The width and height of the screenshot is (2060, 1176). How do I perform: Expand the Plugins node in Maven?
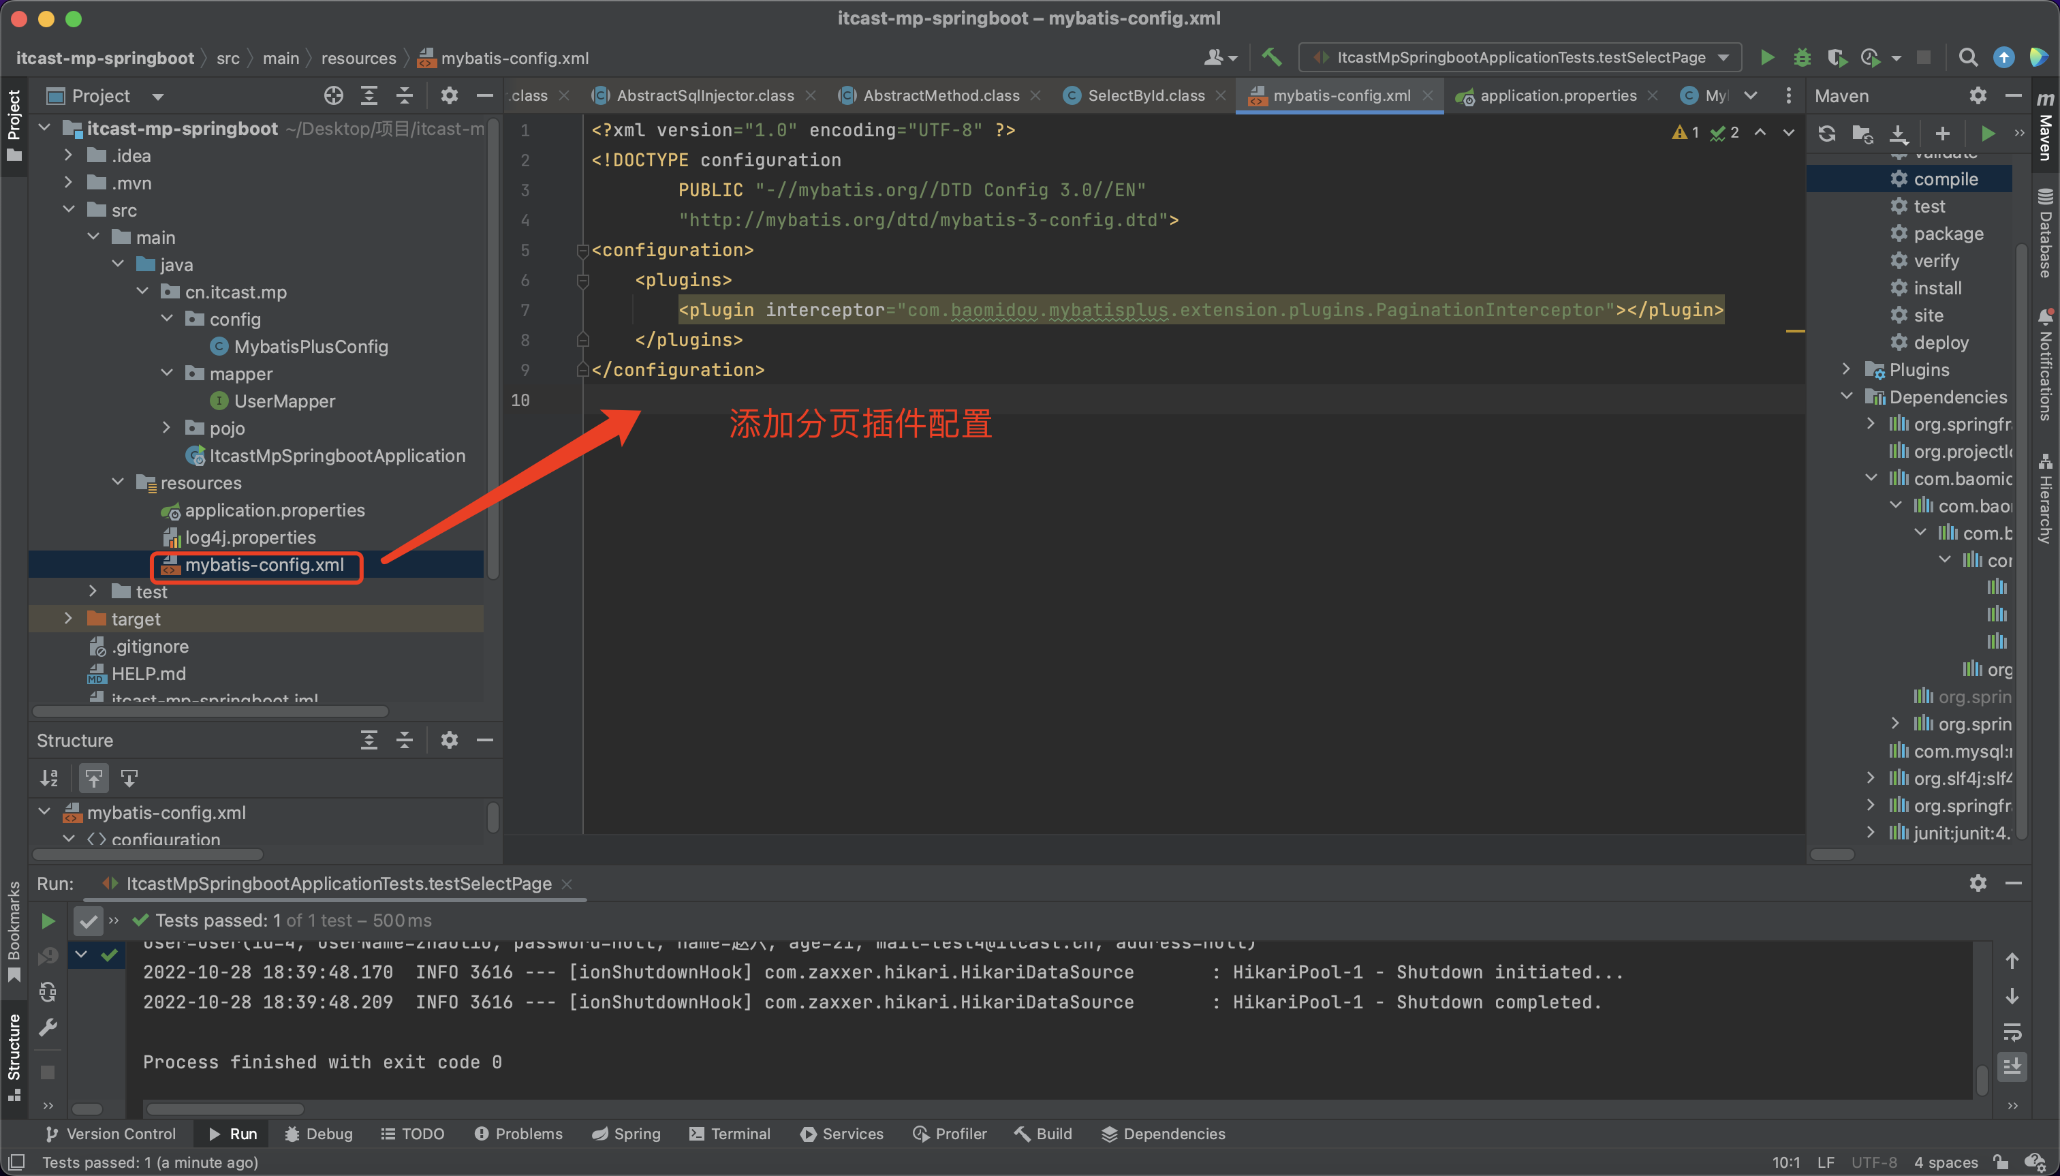coord(1846,369)
